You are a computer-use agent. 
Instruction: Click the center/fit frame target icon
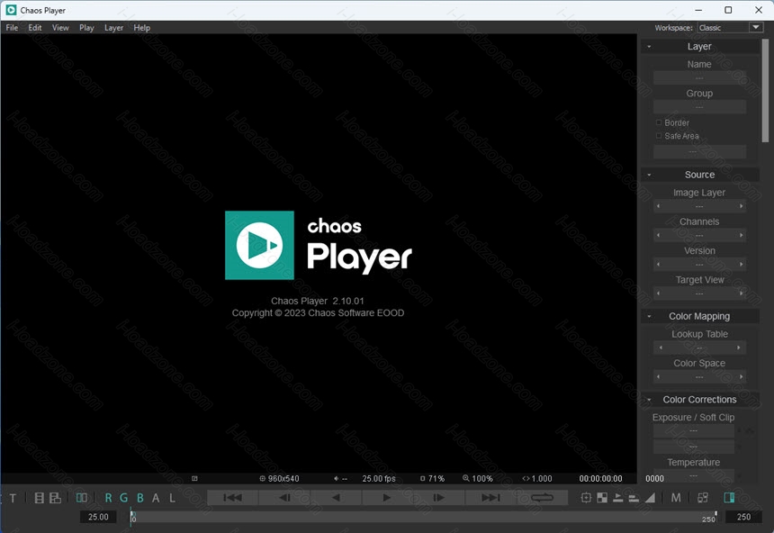(586, 498)
